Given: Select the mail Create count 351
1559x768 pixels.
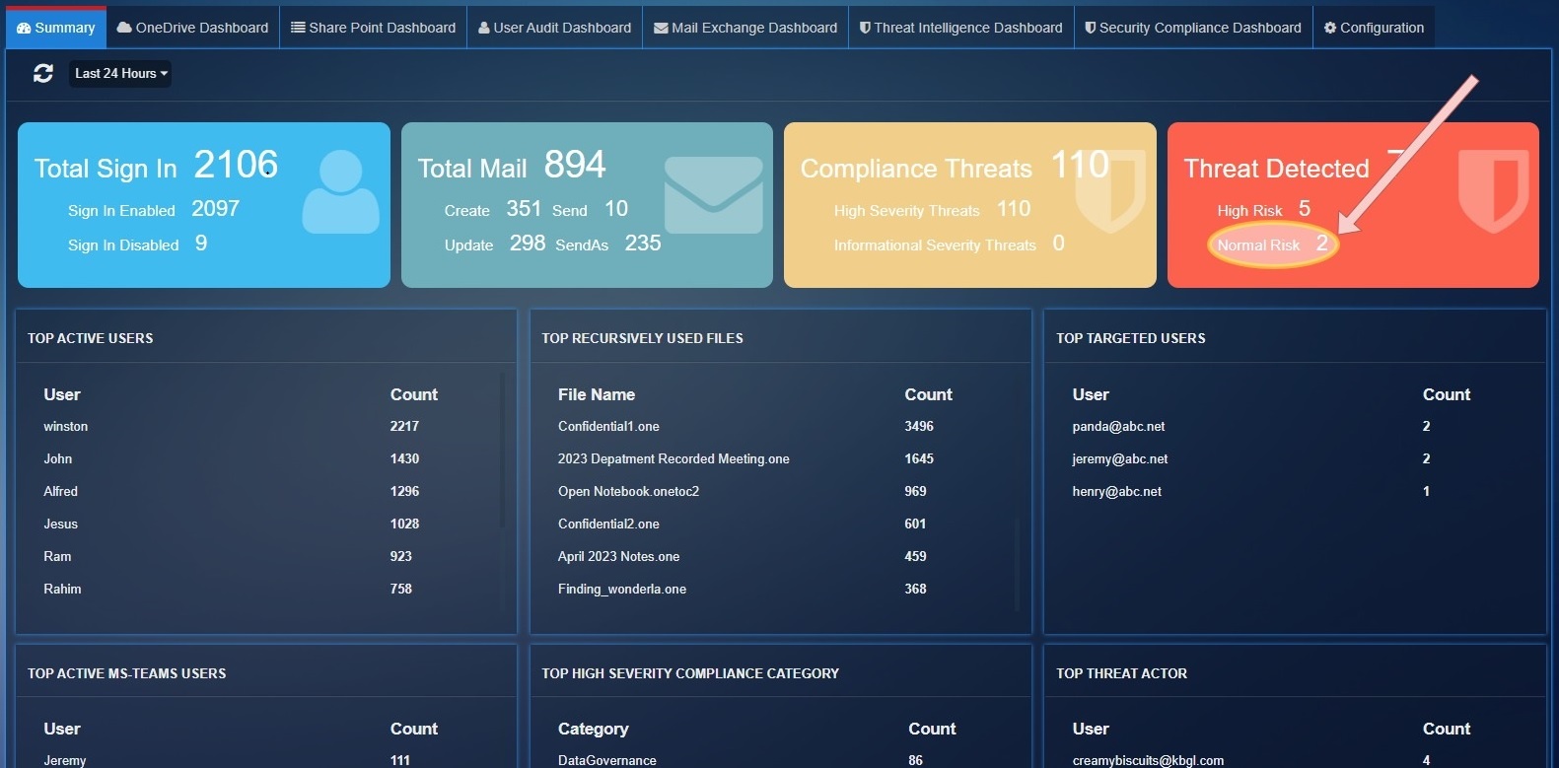Looking at the screenshot, I should [x=524, y=209].
